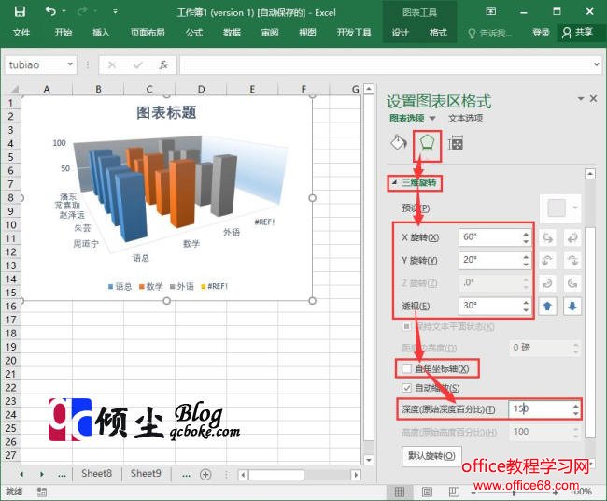Image resolution: width=607 pixels, height=501 pixels.
Task: Click the Y rotation spinner arrows
Action: pyautogui.click(x=526, y=260)
